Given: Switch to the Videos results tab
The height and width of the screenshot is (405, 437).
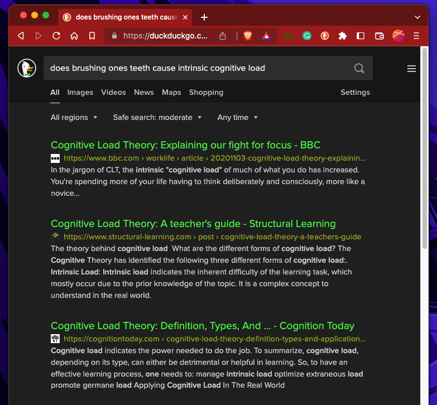Looking at the screenshot, I should [x=113, y=92].
